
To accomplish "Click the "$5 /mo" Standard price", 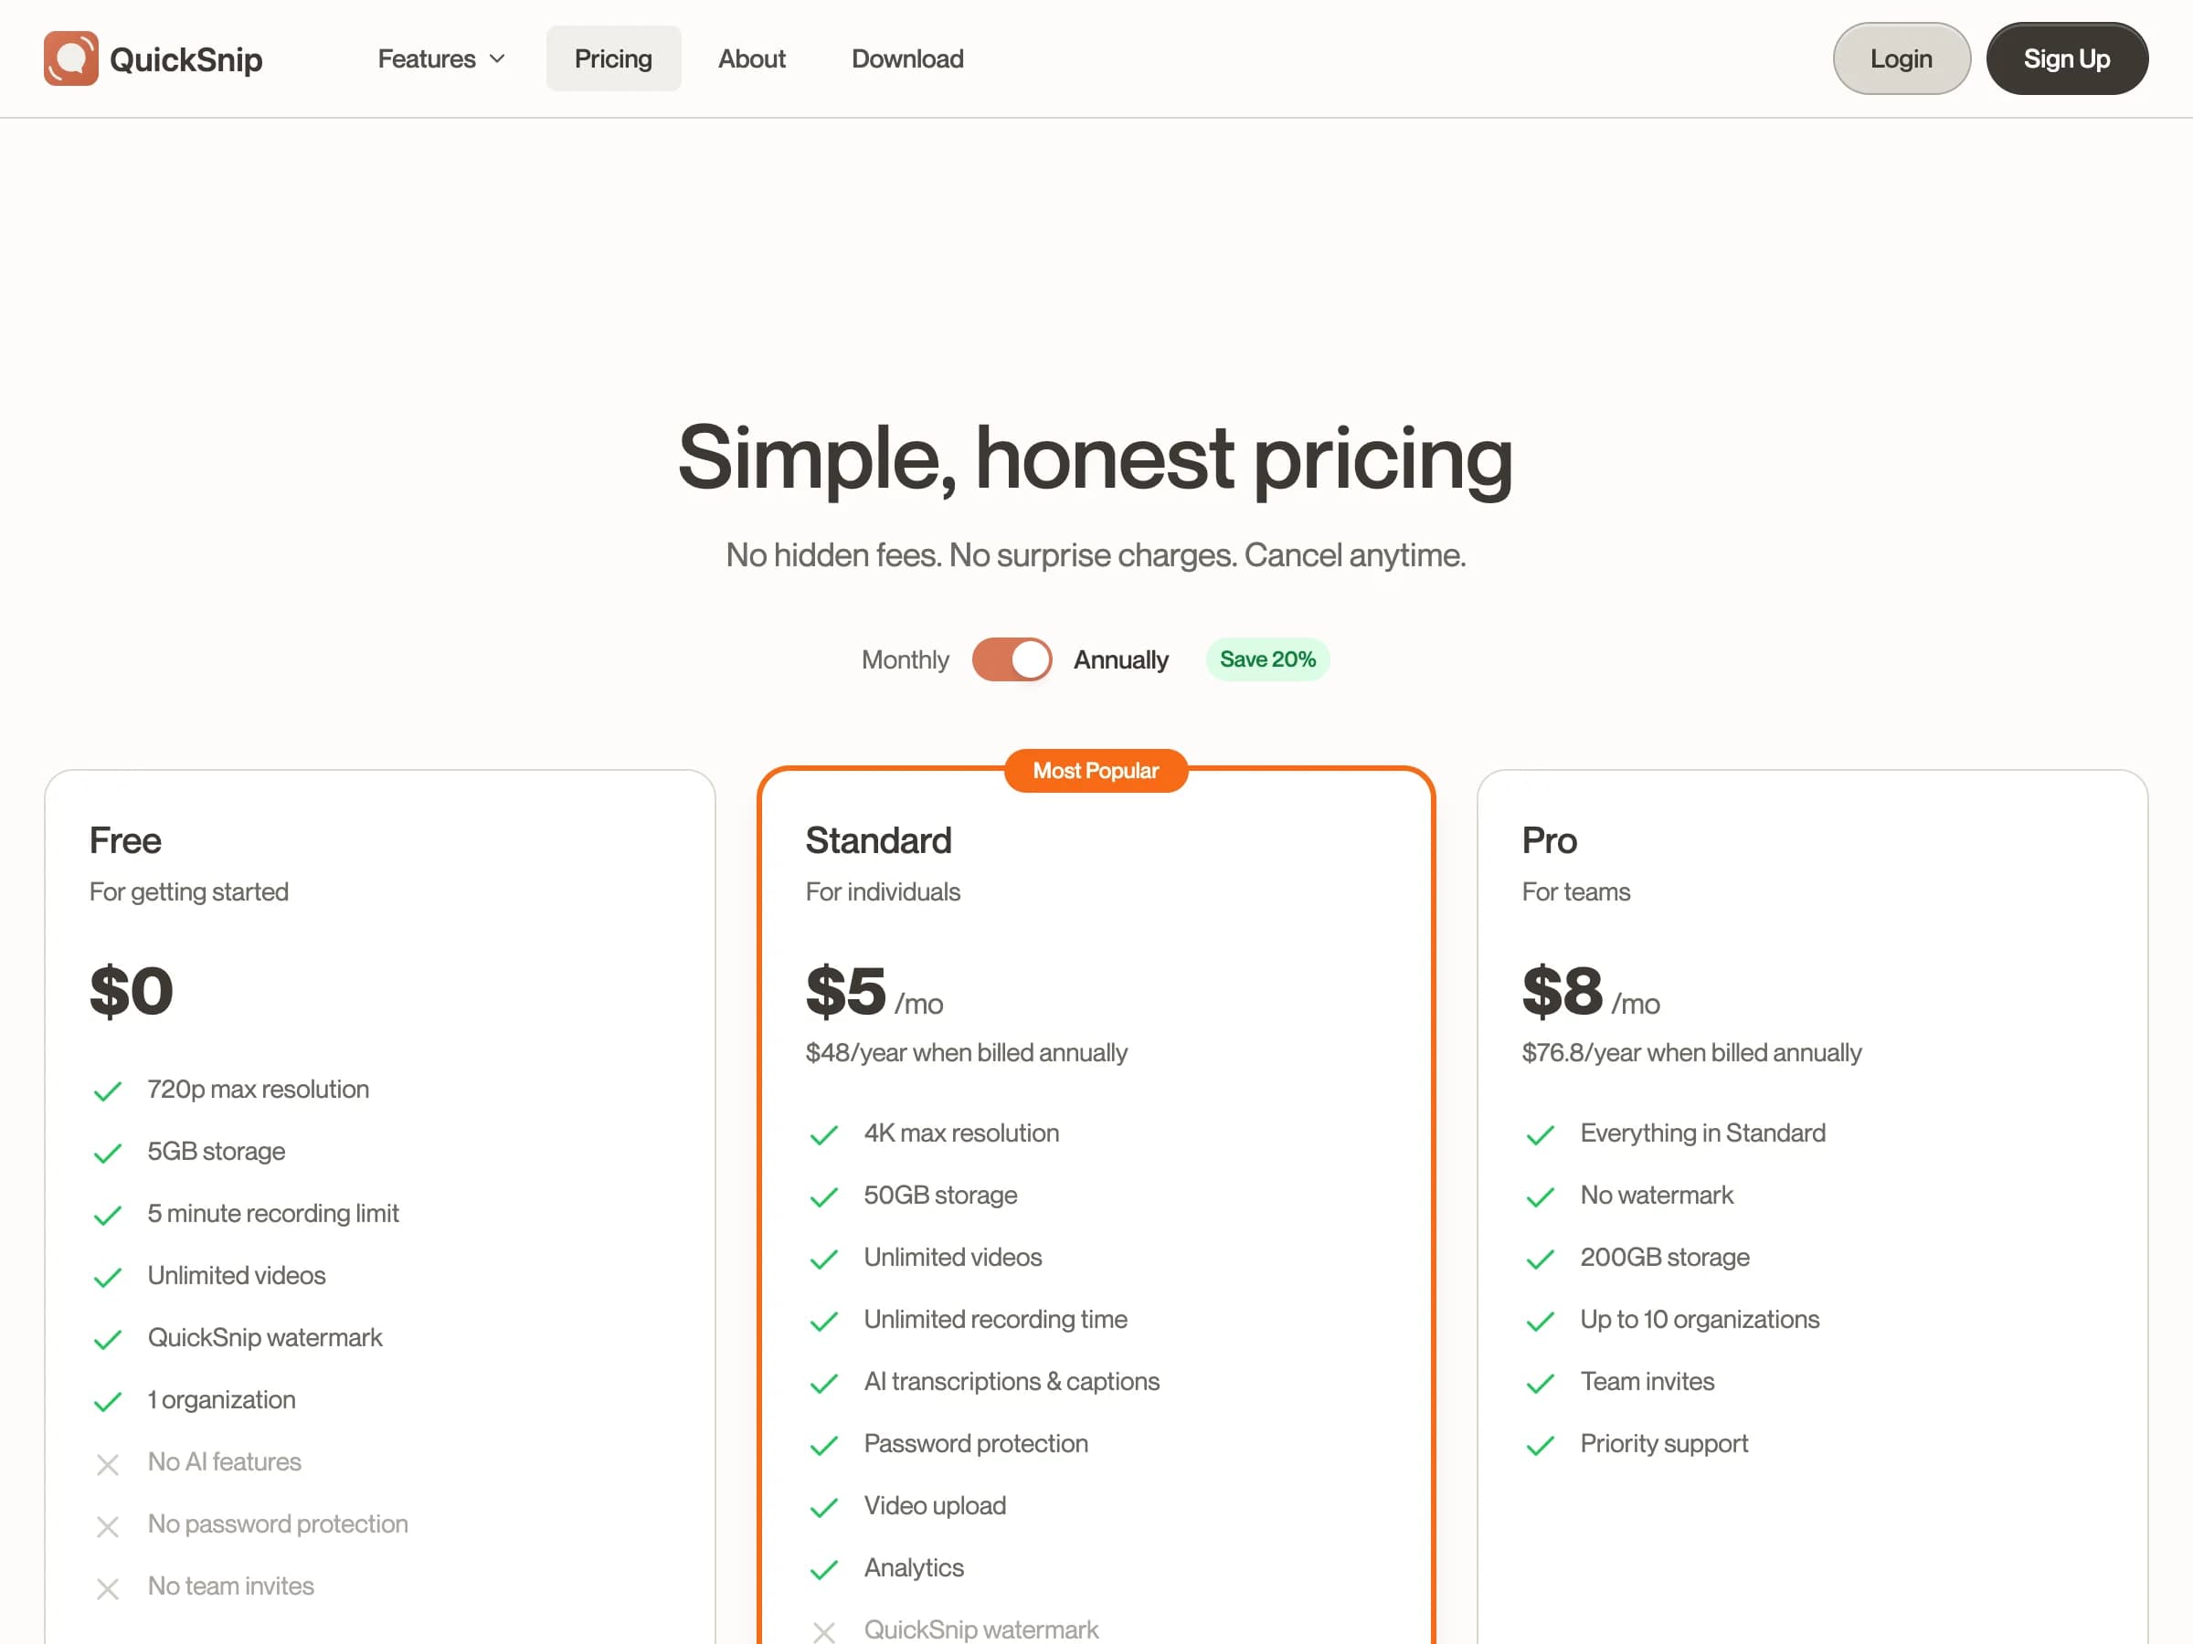I will (873, 991).
